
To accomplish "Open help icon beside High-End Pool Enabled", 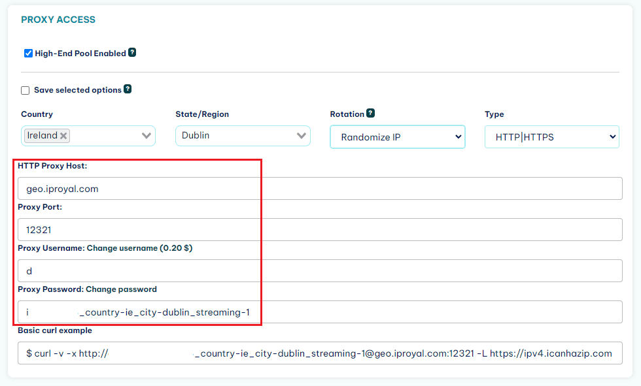I will pyautogui.click(x=132, y=52).
